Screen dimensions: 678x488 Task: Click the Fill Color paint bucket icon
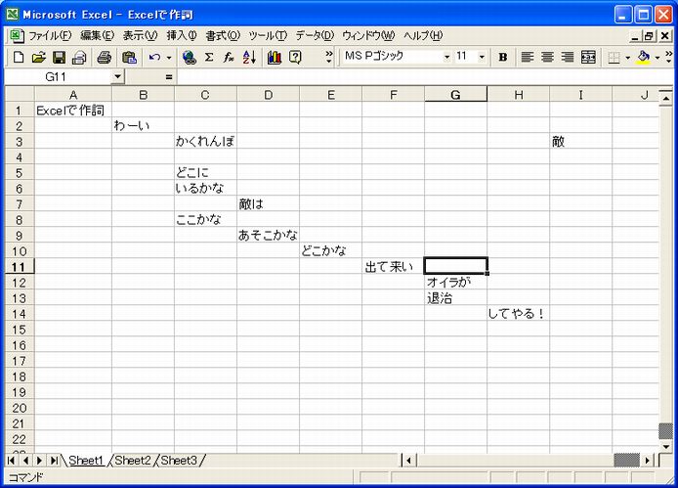coord(644,57)
